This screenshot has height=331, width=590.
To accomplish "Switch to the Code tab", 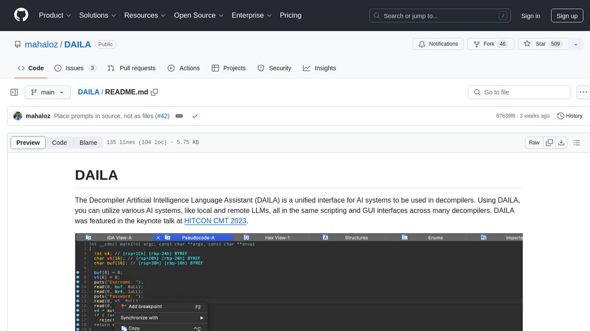I will [x=31, y=68].
